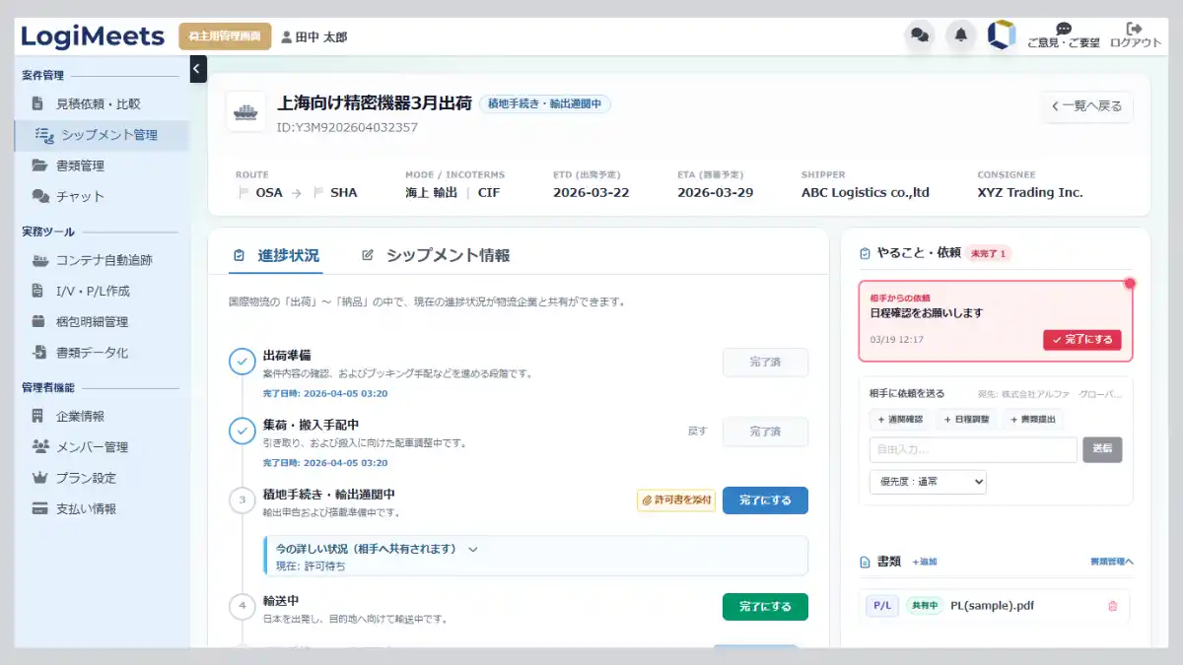Open the chat messages icon in header
1183x665 pixels.
919,35
